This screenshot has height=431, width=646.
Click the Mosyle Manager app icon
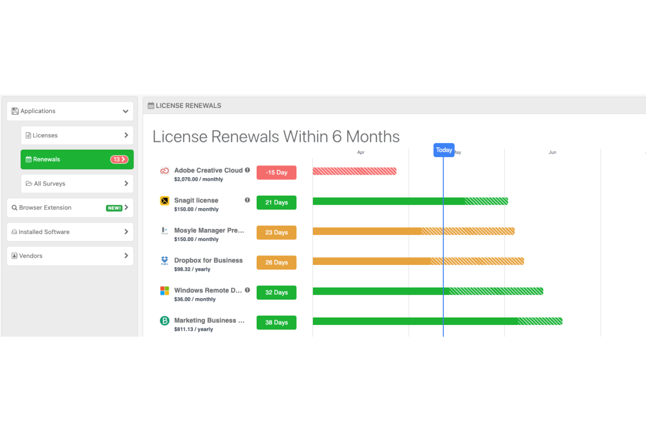point(165,231)
